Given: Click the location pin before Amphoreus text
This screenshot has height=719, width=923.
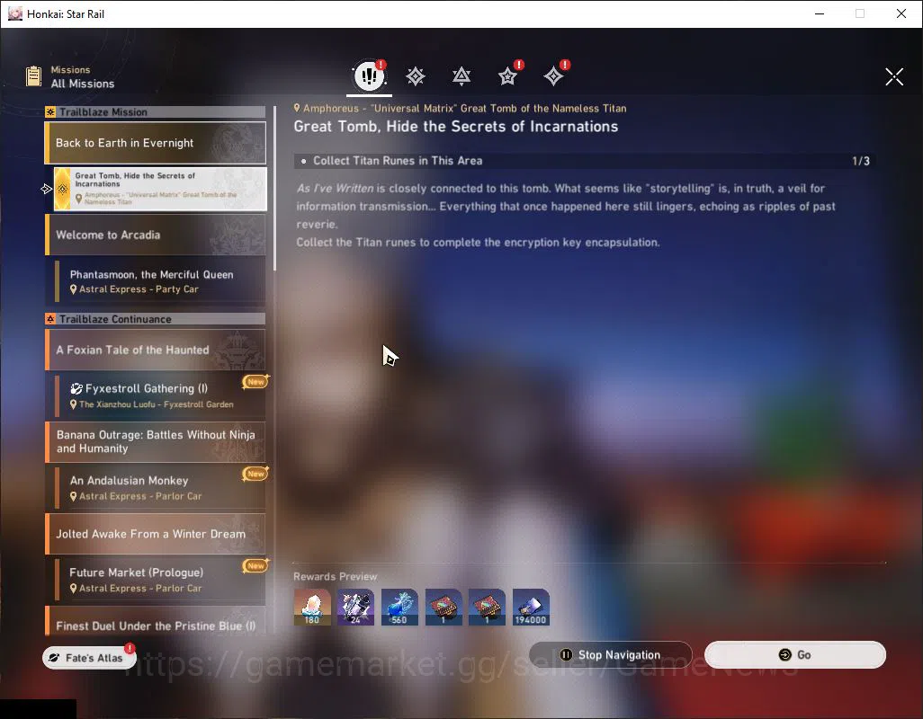Looking at the screenshot, I should click(297, 108).
